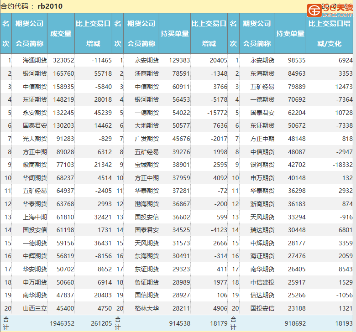The image size is (356, 332).
Task: Select 宝城期货 company name
Action: pos(147,165)
